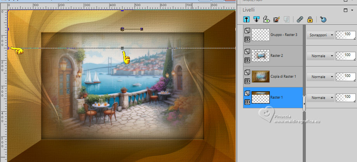The height and width of the screenshot is (162, 357).
Task: Hide the Gruppo - Raster 3 layer
Action: pyautogui.click(x=247, y=39)
